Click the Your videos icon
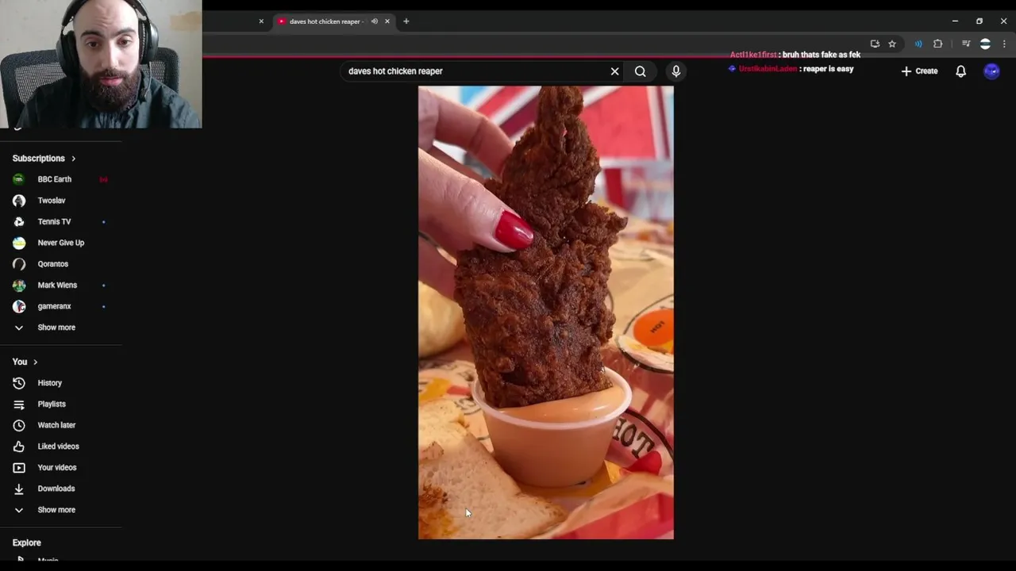This screenshot has width=1016, height=571. [x=19, y=468]
